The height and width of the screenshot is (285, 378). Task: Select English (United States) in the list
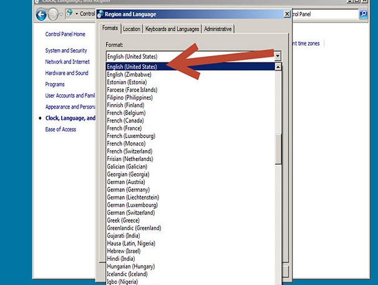[190, 67]
